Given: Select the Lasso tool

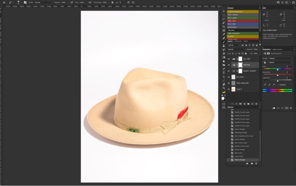Looking at the screenshot, I should (224, 19).
